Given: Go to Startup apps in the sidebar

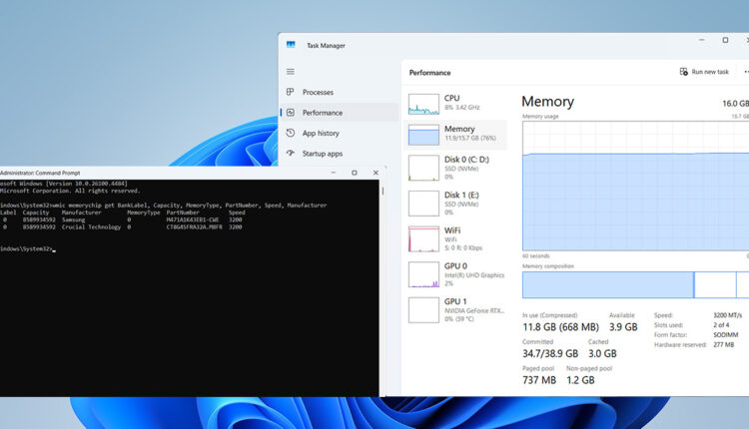Looking at the screenshot, I should 321,154.
